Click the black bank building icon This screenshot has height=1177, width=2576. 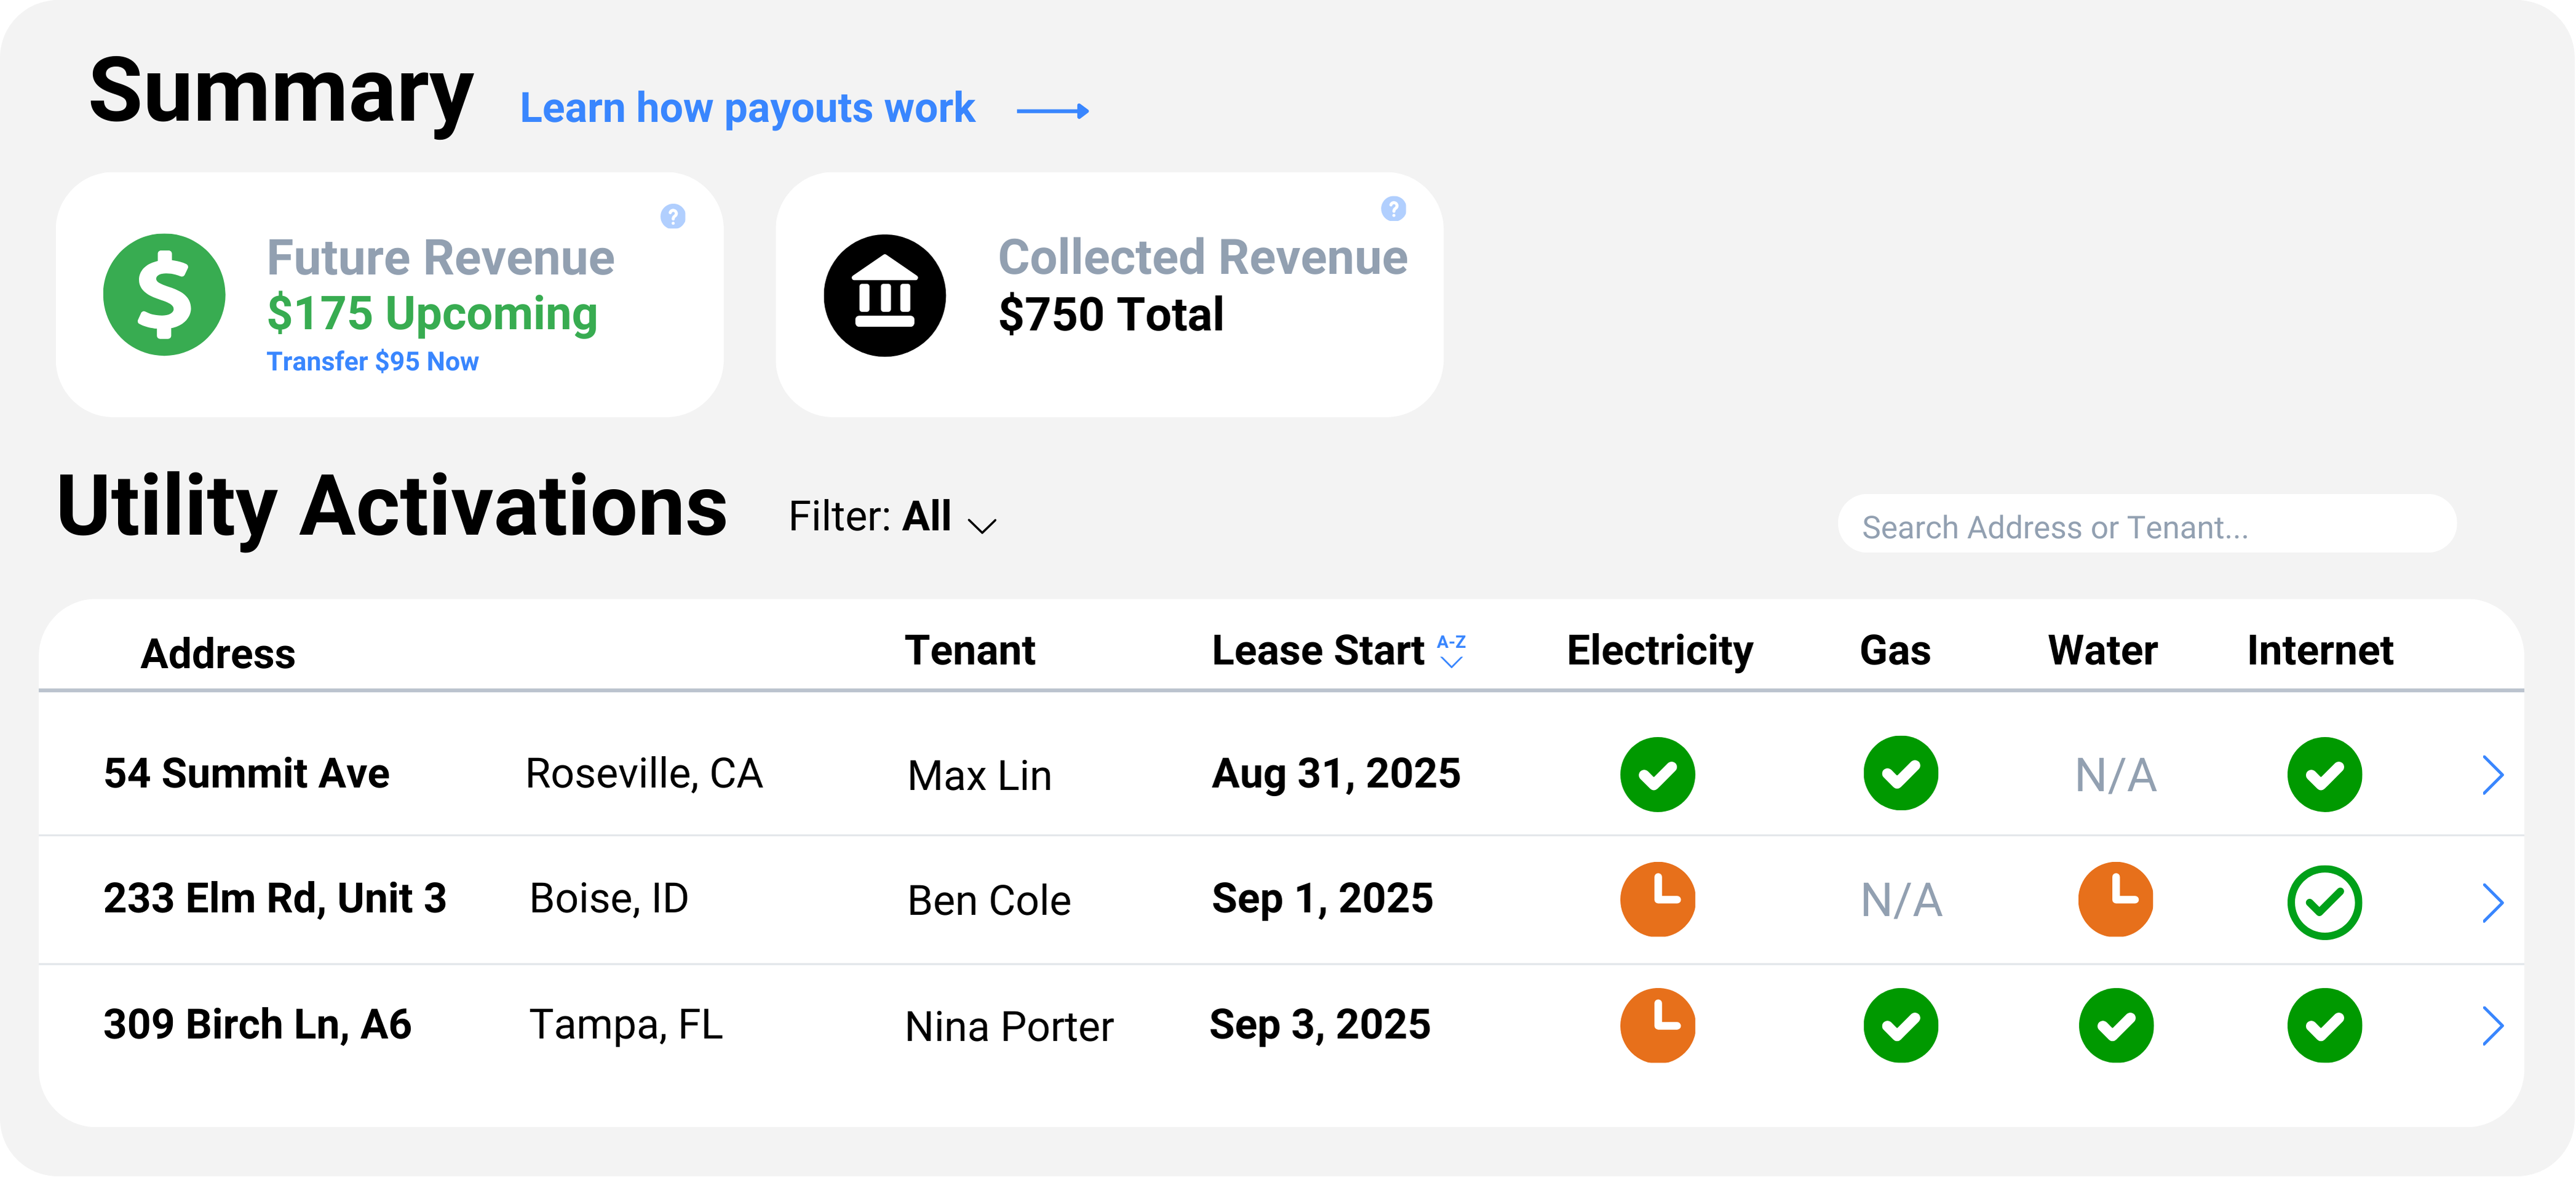coord(884,295)
